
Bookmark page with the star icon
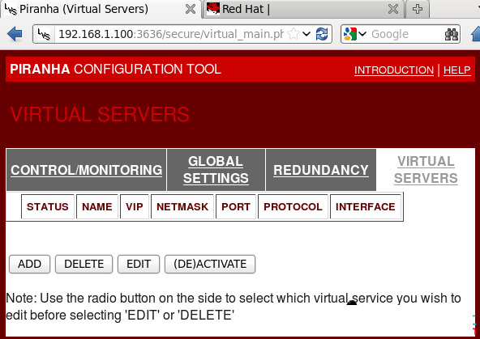(x=294, y=34)
